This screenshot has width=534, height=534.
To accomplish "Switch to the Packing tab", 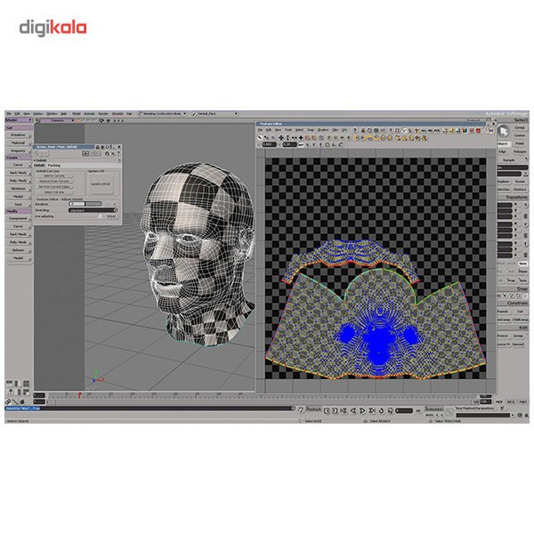I will (53, 166).
